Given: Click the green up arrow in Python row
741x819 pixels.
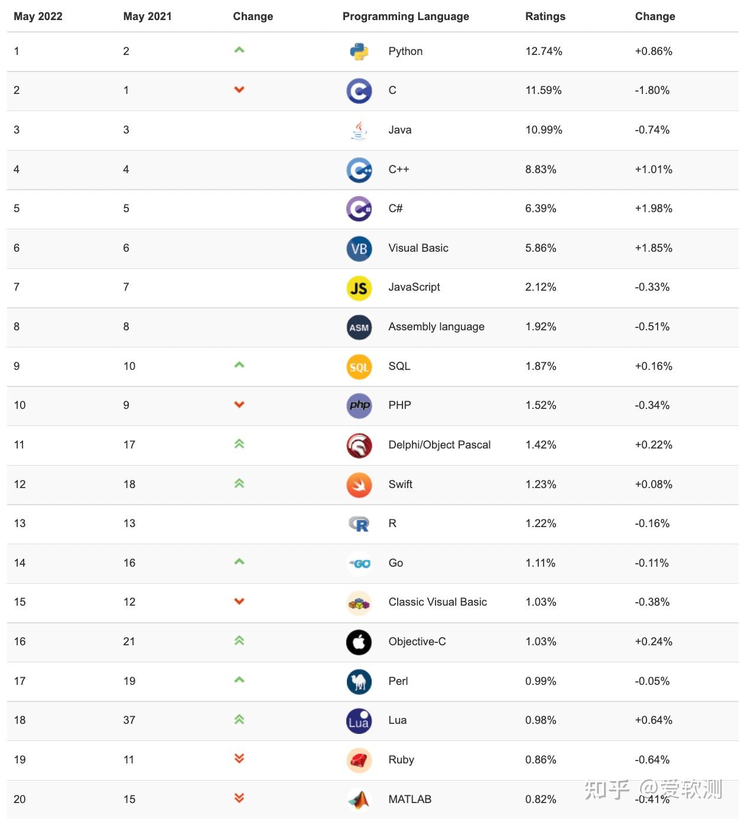Looking at the screenshot, I should pos(239,50).
